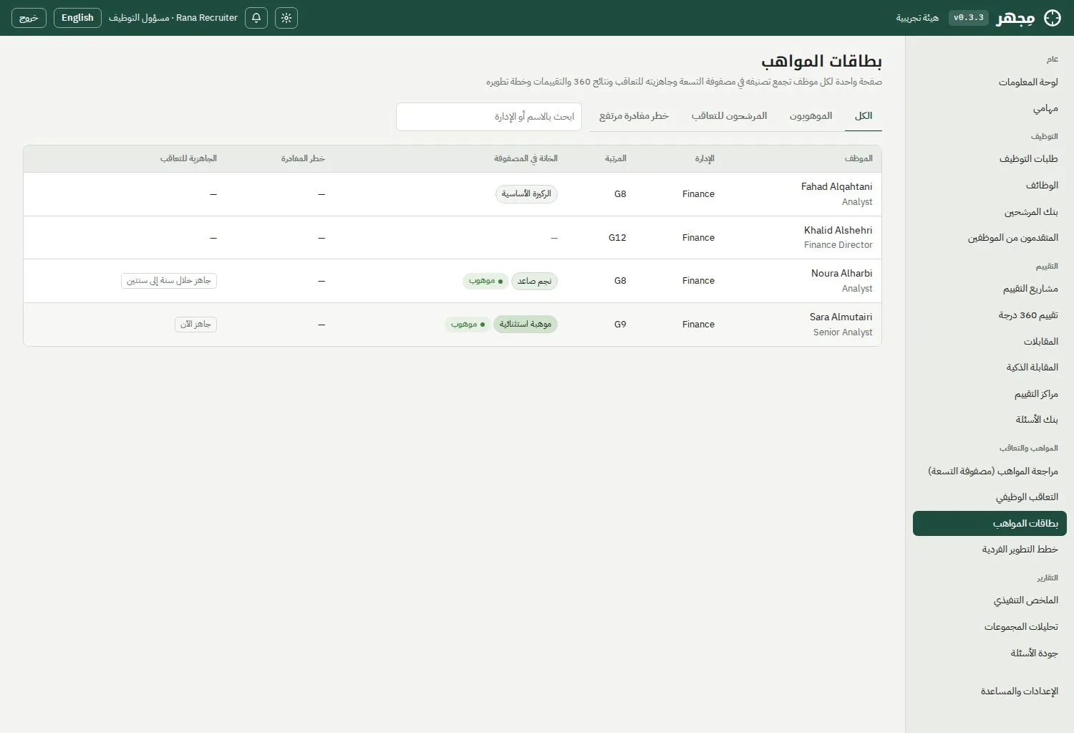Select the الكل tab
The height and width of the screenshot is (733, 1074).
point(863,116)
